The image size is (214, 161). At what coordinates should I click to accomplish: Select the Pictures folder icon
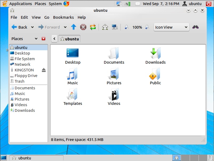(x=114, y=74)
